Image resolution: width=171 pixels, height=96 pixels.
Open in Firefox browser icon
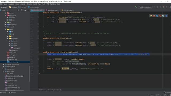tap(154, 16)
